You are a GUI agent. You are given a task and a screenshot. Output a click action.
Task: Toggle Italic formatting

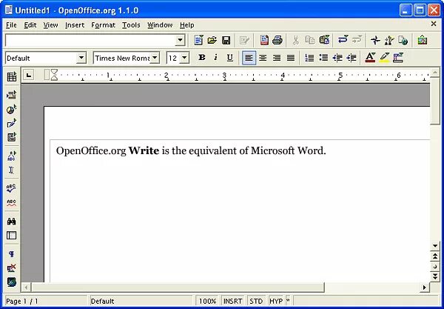tap(216, 58)
